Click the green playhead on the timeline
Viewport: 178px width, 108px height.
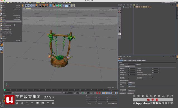click(5, 90)
